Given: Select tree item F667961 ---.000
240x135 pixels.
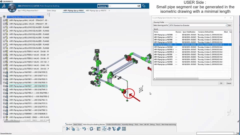Looking at the screenshot, I should 28,100.
